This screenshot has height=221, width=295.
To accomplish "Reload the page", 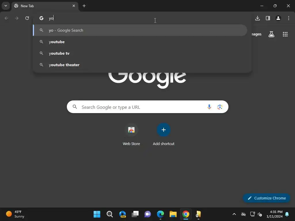I will 27,18.
